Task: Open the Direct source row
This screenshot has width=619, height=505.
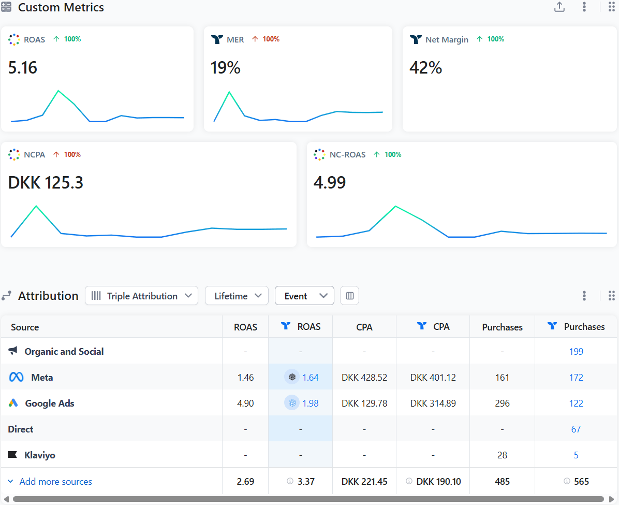Action: [309, 429]
